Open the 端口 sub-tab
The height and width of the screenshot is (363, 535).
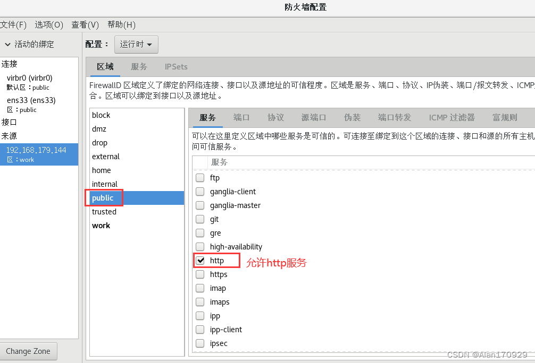pyautogui.click(x=241, y=117)
